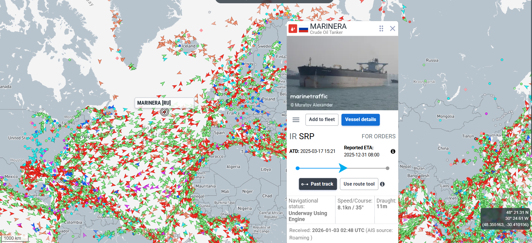
Task: Close the MARINERA vessel info card
Action: point(393,29)
